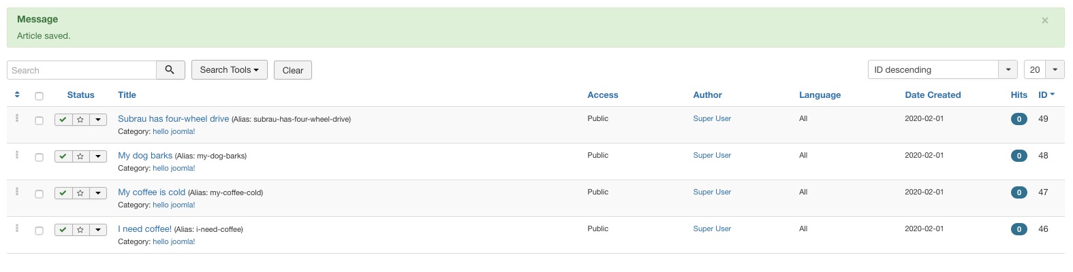Select checkbox for My coffee is cold

pyautogui.click(x=39, y=194)
